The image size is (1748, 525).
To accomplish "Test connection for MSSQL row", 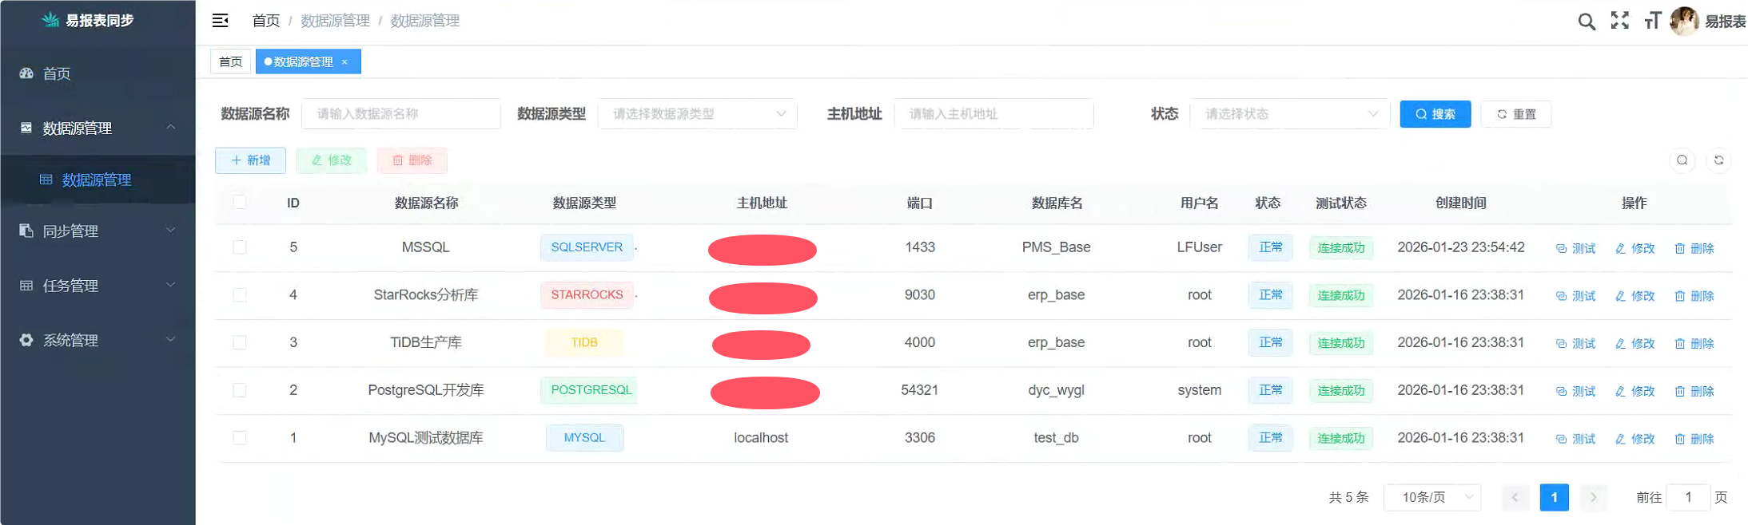I will pyautogui.click(x=1575, y=248).
